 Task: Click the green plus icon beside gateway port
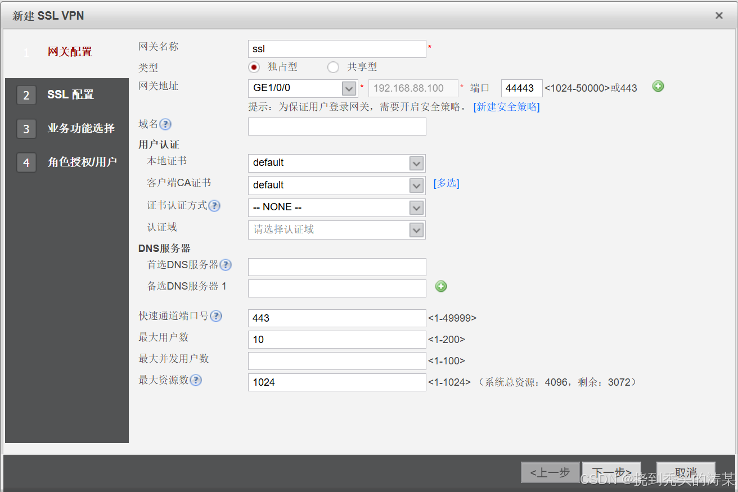[x=658, y=87]
